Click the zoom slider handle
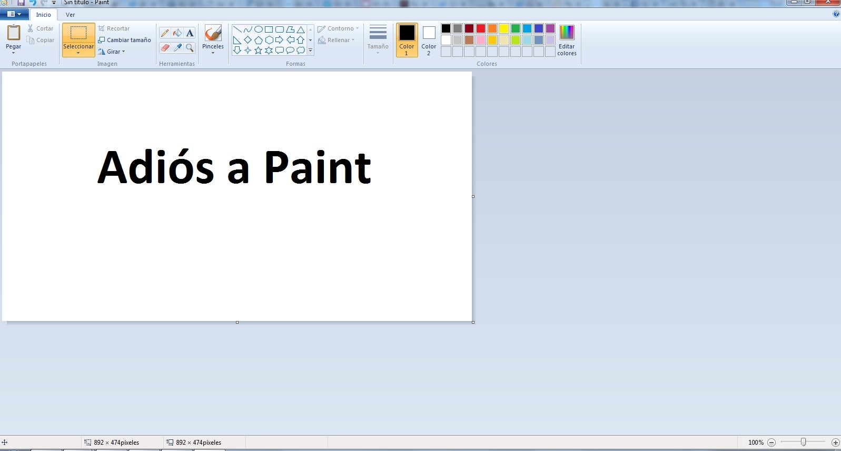Screen dimensions: 841x451 click(803, 442)
